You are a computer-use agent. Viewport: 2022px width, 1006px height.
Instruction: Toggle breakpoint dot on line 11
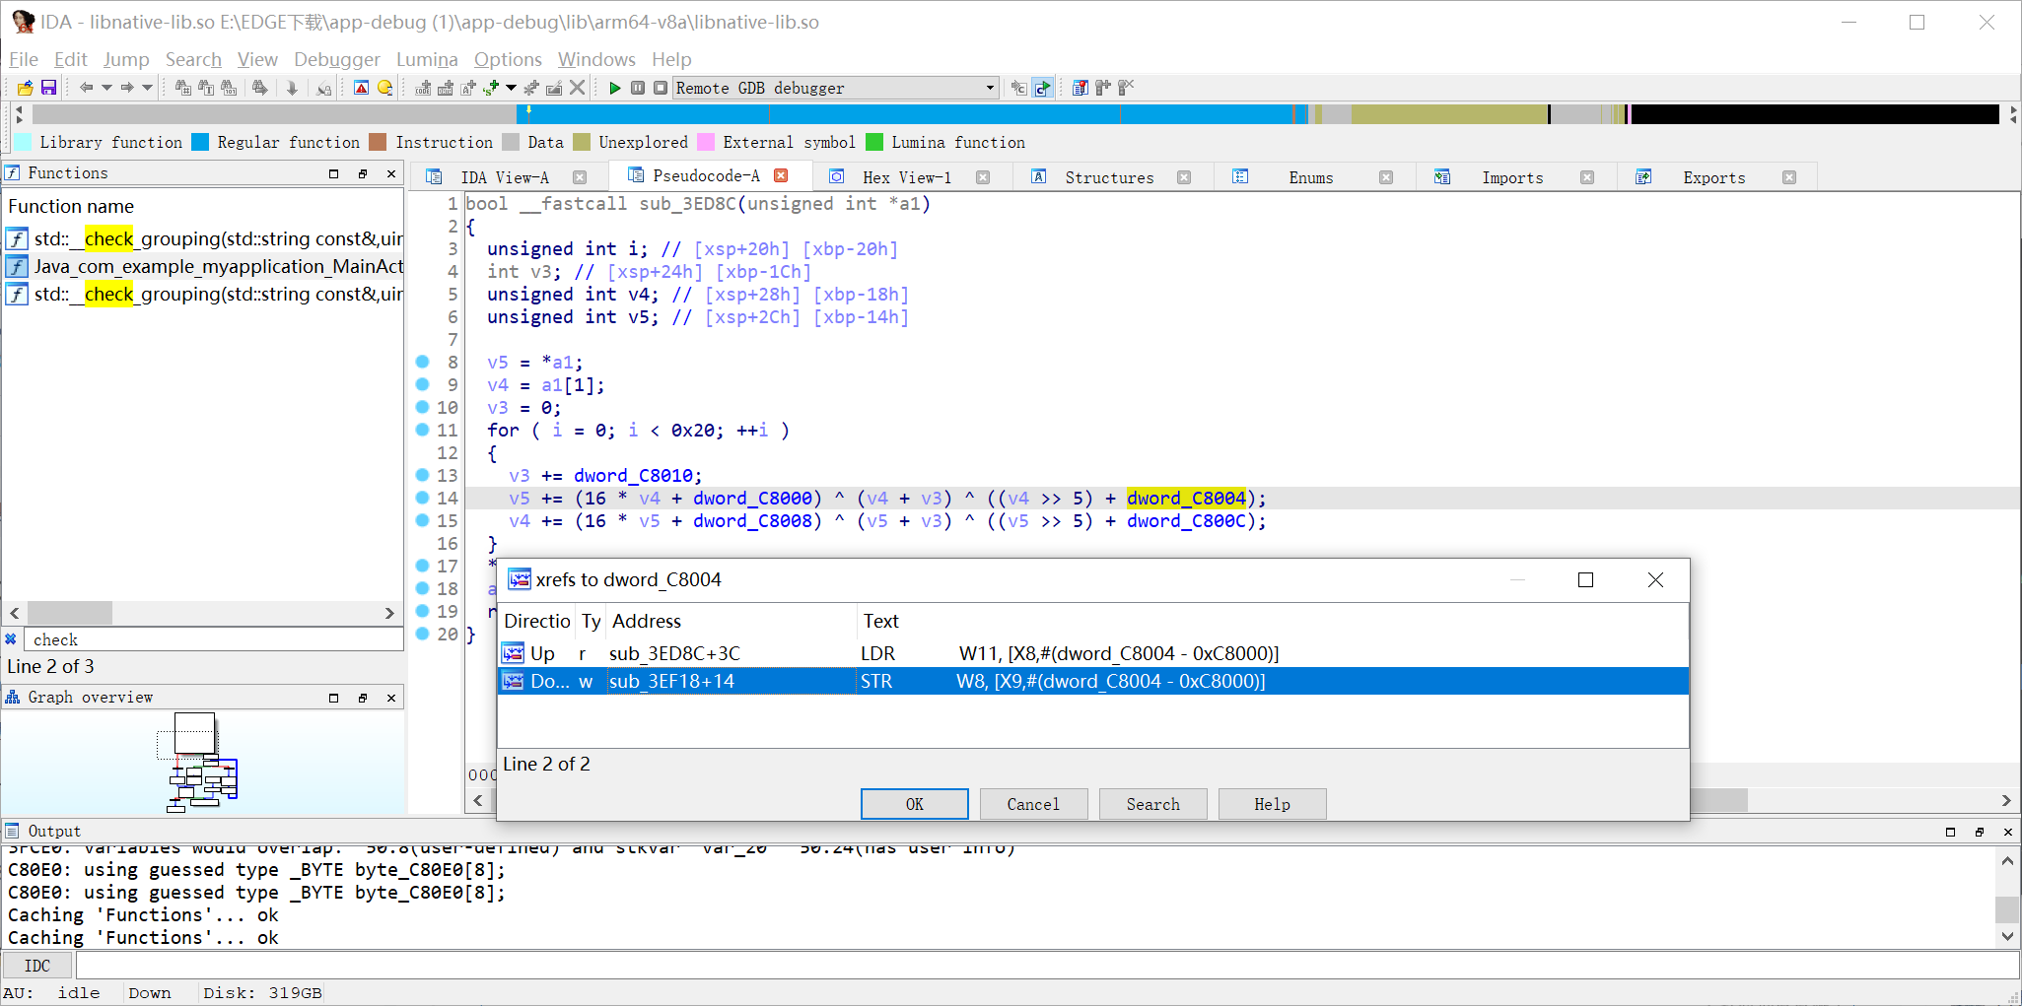(x=422, y=430)
